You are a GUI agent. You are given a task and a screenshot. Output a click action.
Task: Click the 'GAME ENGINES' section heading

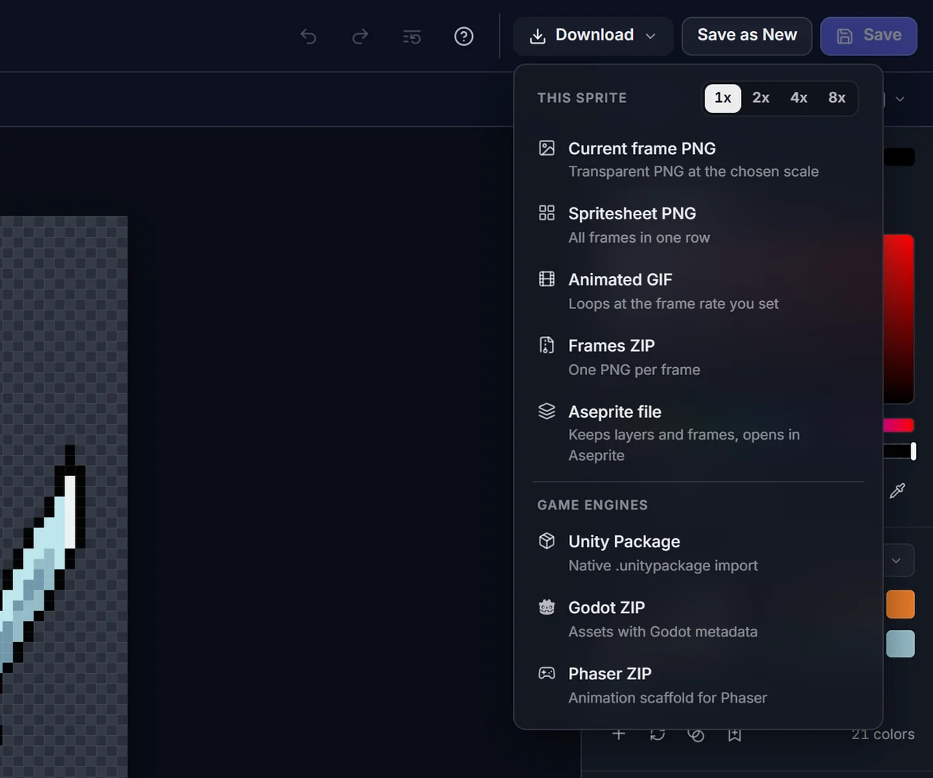click(x=592, y=505)
